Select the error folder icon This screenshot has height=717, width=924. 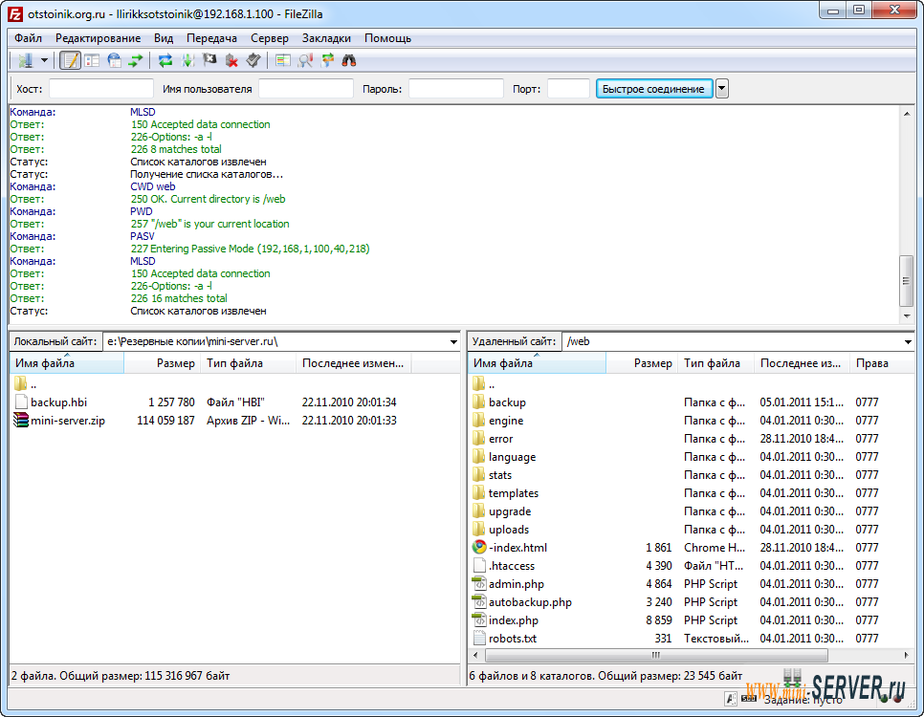coord(479,439)
